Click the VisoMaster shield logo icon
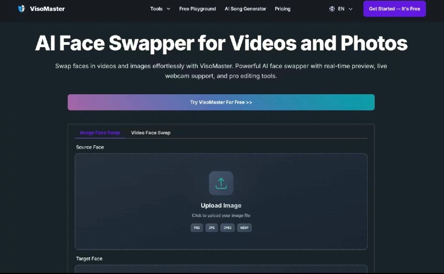The height and width of the screenshot is (274, 444). tap(21, 9)
